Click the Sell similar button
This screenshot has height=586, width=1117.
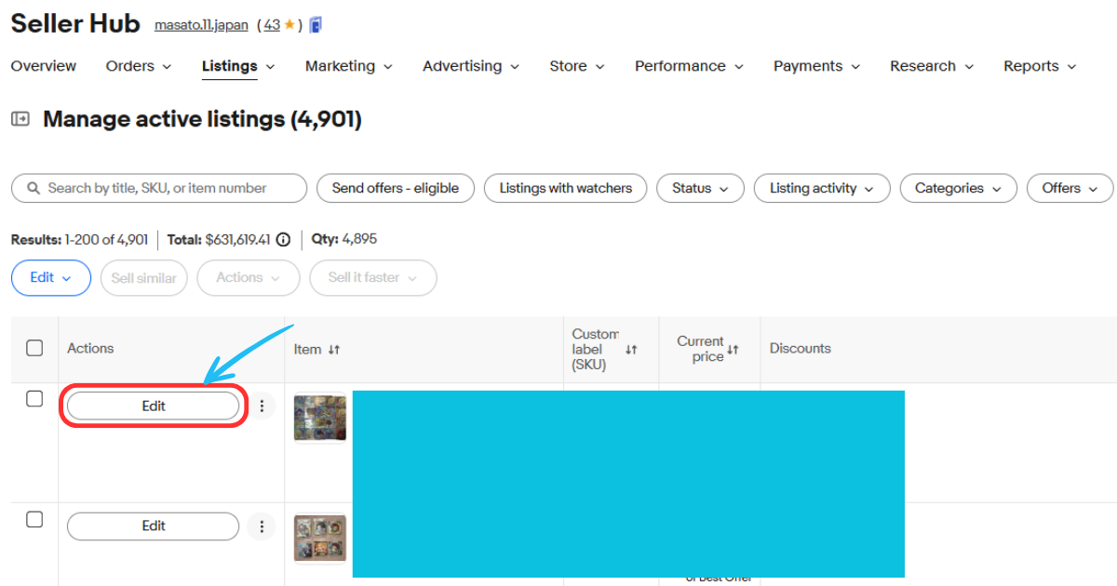pyautogui.click(x=144, y=278)
